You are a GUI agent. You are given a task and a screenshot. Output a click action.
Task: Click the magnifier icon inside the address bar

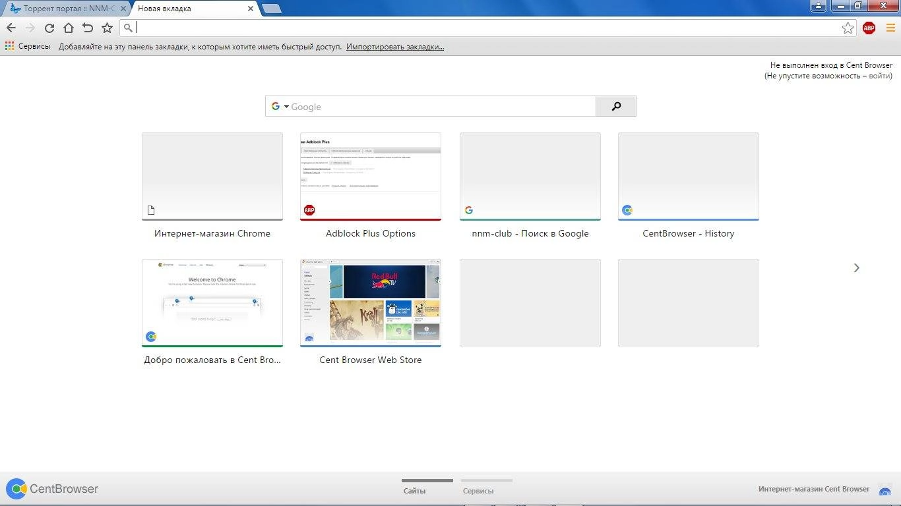point(128,28)
